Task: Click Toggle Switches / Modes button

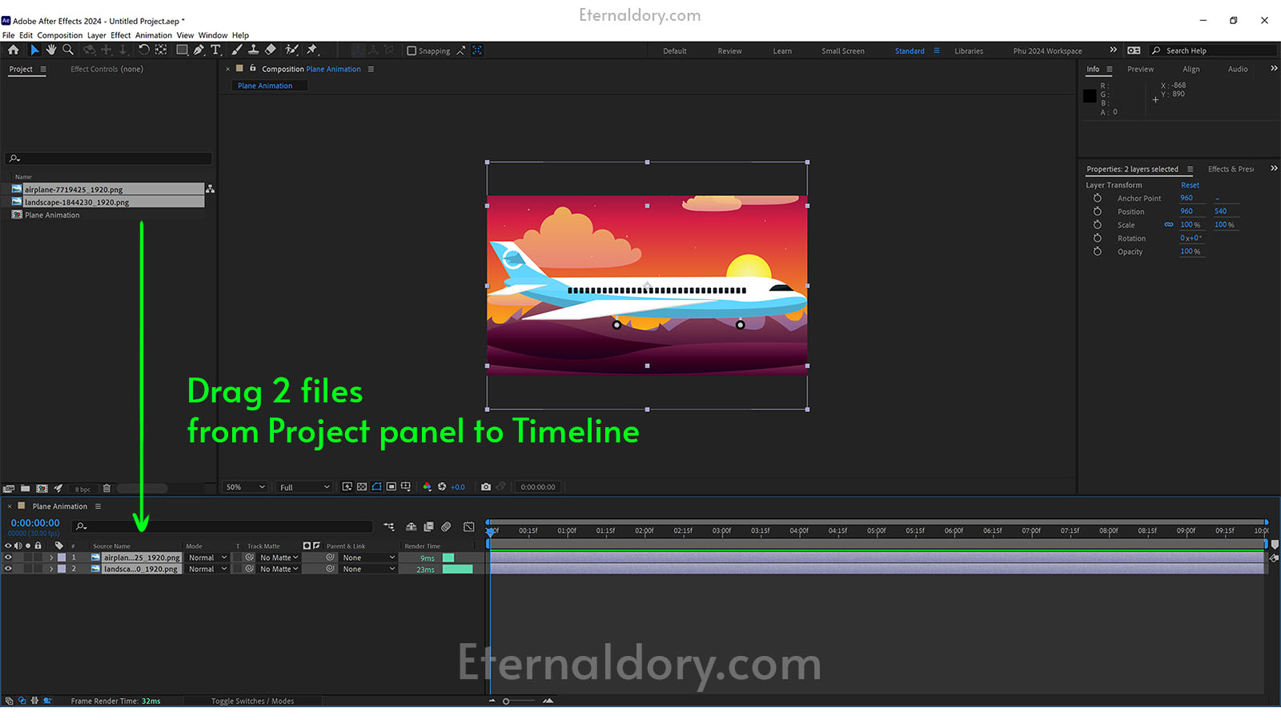Action: (x=252, y=700)
